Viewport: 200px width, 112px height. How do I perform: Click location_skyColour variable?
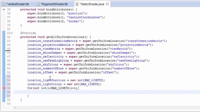point(43,64)
